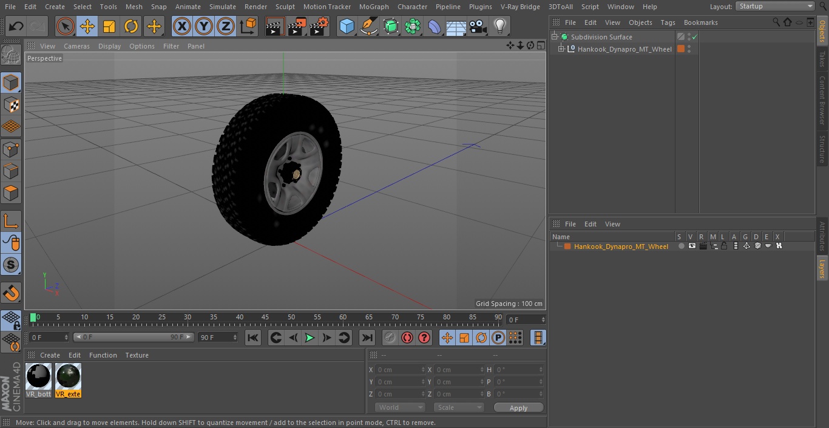Image resolution: width=829 pixels, height=428 pixels.
Task: Open Material manager Texture menu
Action: click(137, 355)
